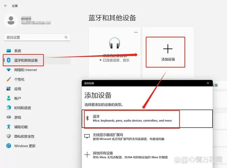Choose 无线显示器或扩展坞 option
Image resolution: width=227 pixels, height=168 pixels.
point(147,137)
